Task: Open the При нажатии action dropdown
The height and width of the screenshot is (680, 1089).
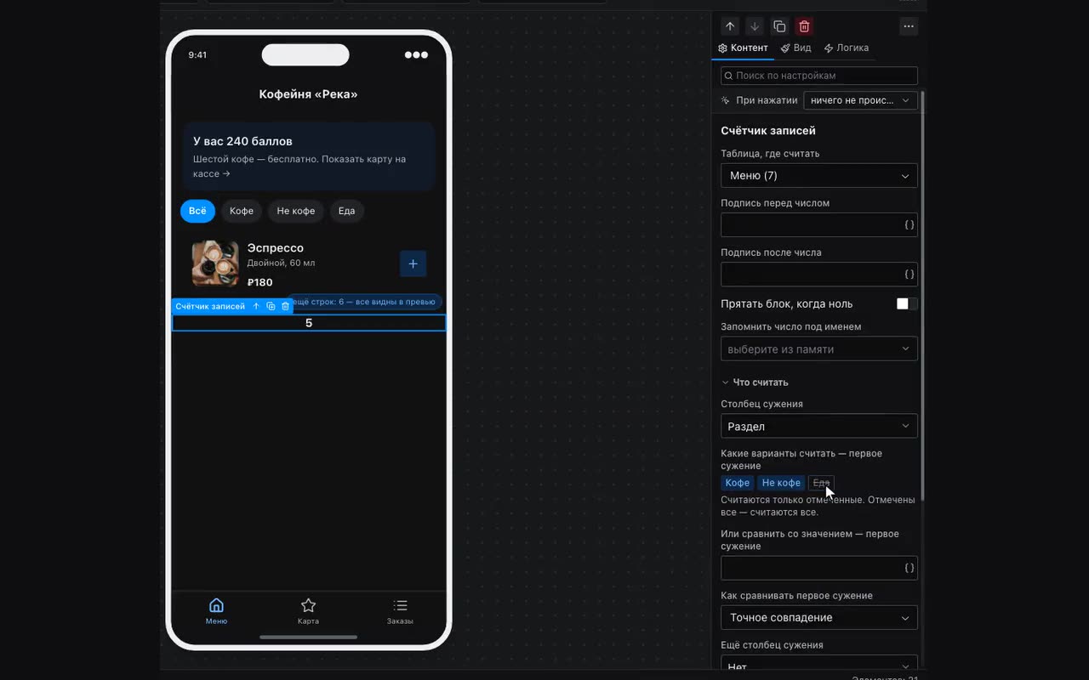Action: 860,100
